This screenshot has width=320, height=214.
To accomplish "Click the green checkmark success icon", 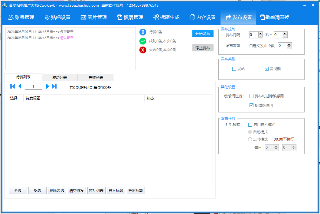I will [x=143, y=41].
